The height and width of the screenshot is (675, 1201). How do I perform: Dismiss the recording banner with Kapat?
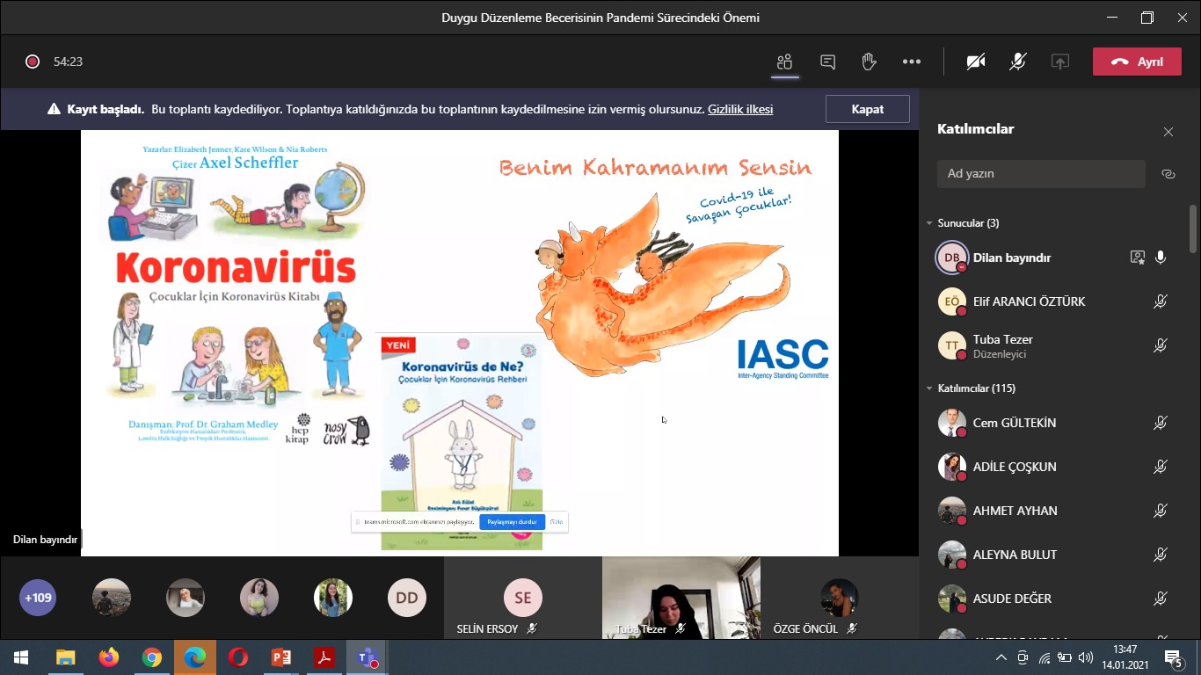(x=868, y=109)
